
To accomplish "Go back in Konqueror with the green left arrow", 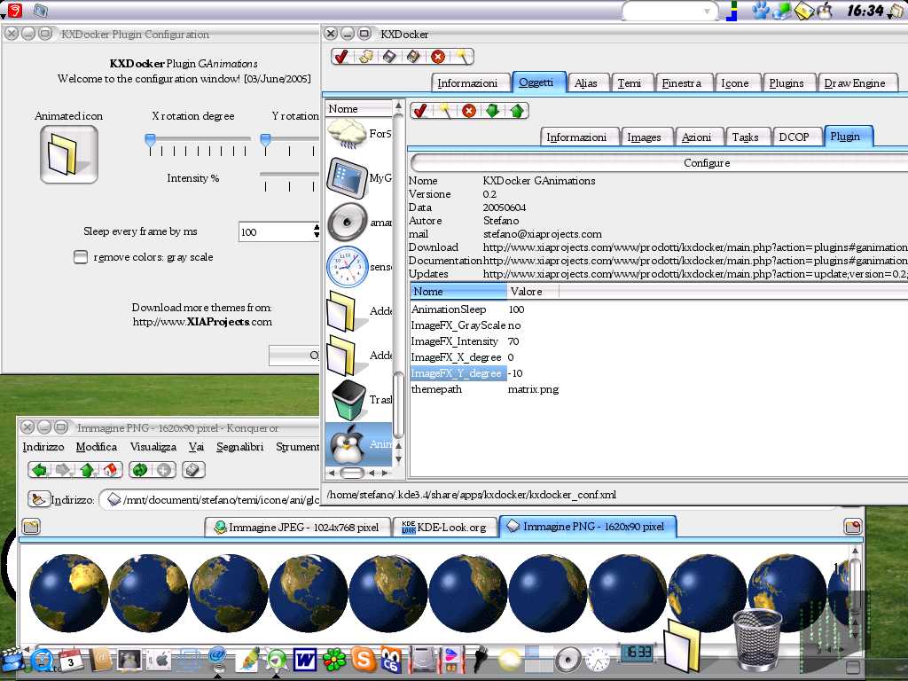I will coord(39,470).
